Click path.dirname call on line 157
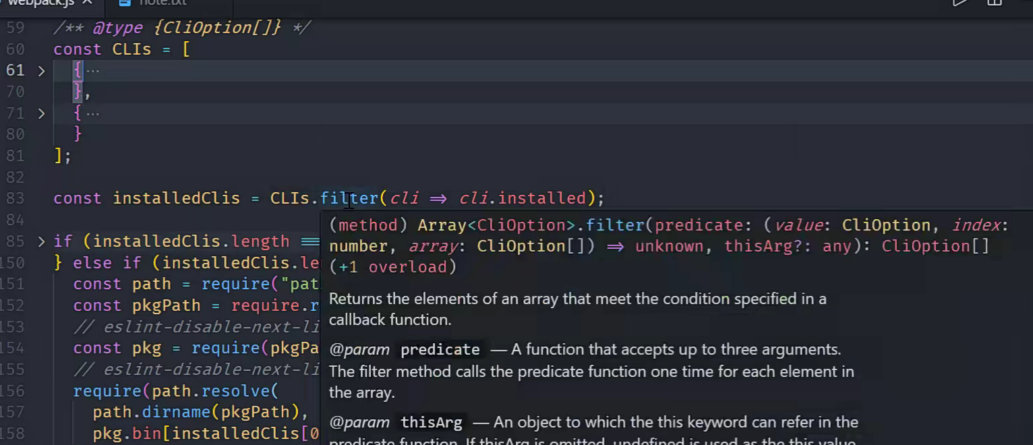This screenshot has width=1033, height=445. pyautogui.click(x=200, y=412)
